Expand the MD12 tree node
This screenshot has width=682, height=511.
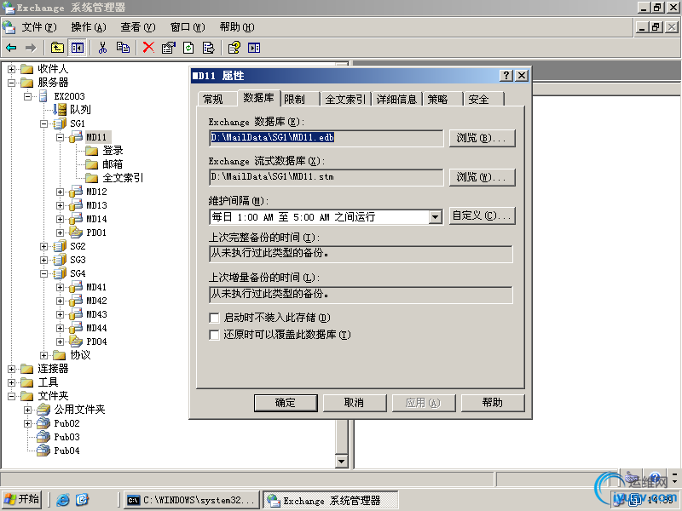60,192
